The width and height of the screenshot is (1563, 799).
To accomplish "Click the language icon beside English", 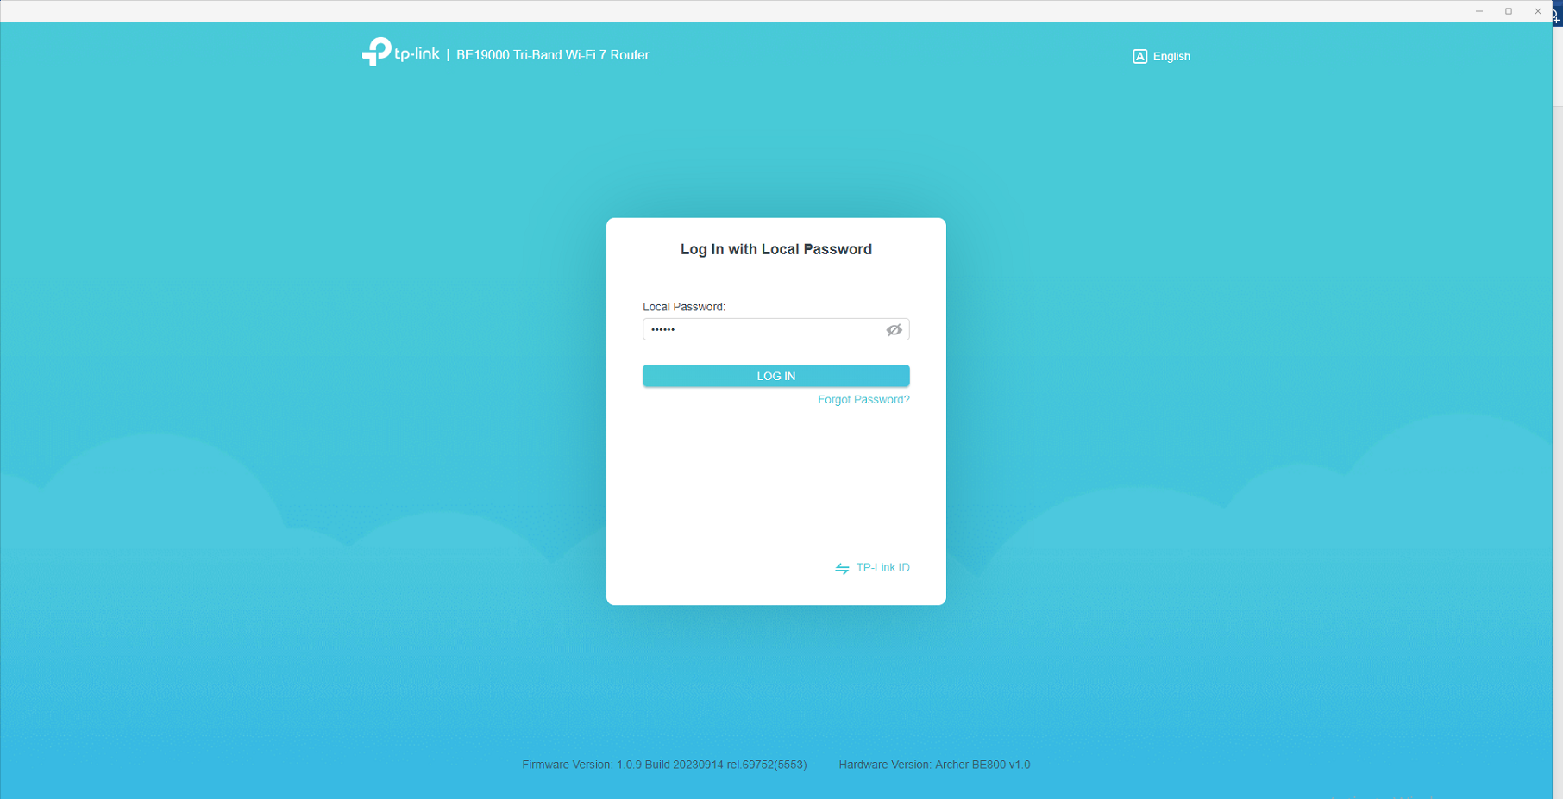I will coord(1139,56).
